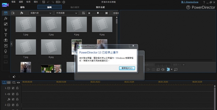Open the 媒體內容 dropdown
The image size is (217, 110).
[41, 13]
